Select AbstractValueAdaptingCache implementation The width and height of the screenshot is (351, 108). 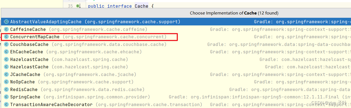(x=176, y=22)
